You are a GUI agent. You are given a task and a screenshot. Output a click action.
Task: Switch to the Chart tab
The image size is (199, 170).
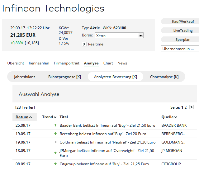(108, 63)
